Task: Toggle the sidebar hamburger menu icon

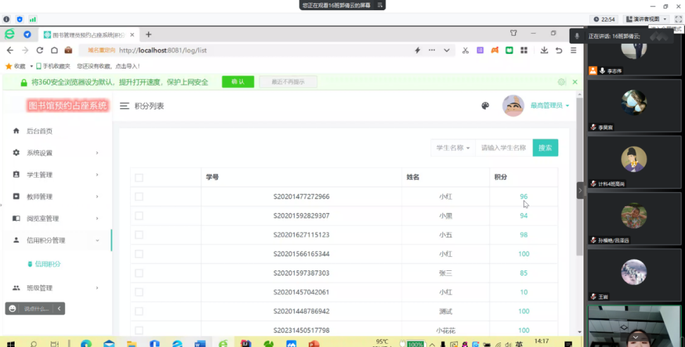Action: tap(124, 106)
